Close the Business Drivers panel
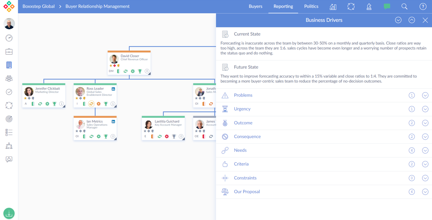The width and height of the screenshot is (432, 220). 425,20
